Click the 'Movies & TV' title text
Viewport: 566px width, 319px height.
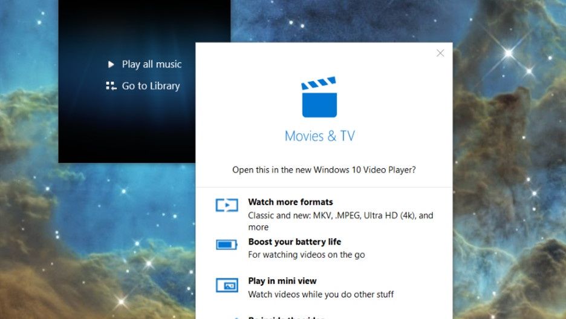pyautogui.click(x=320, y=136)
